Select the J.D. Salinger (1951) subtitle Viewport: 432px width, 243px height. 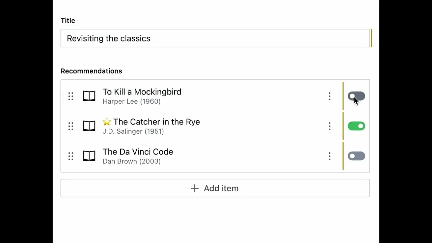coord(133,131)
